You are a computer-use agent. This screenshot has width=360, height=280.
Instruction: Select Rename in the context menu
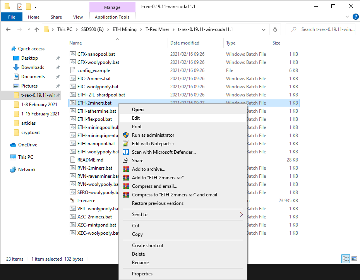point(183,262)
